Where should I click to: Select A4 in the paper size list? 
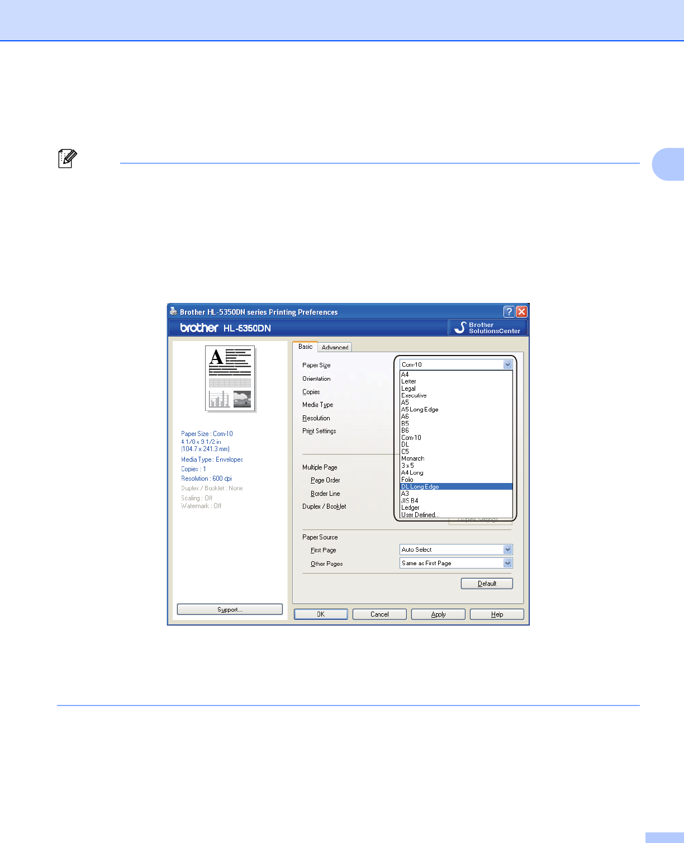point(456,375)
